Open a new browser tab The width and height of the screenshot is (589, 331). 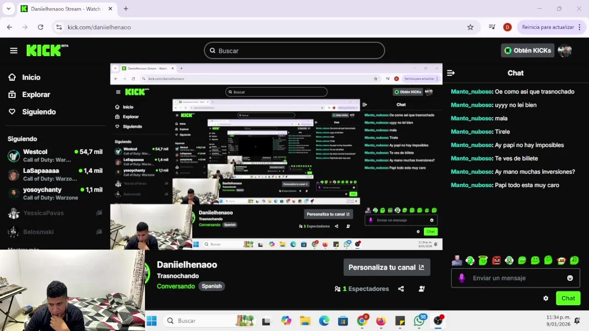pyautogui.click(x=126, y=9)
